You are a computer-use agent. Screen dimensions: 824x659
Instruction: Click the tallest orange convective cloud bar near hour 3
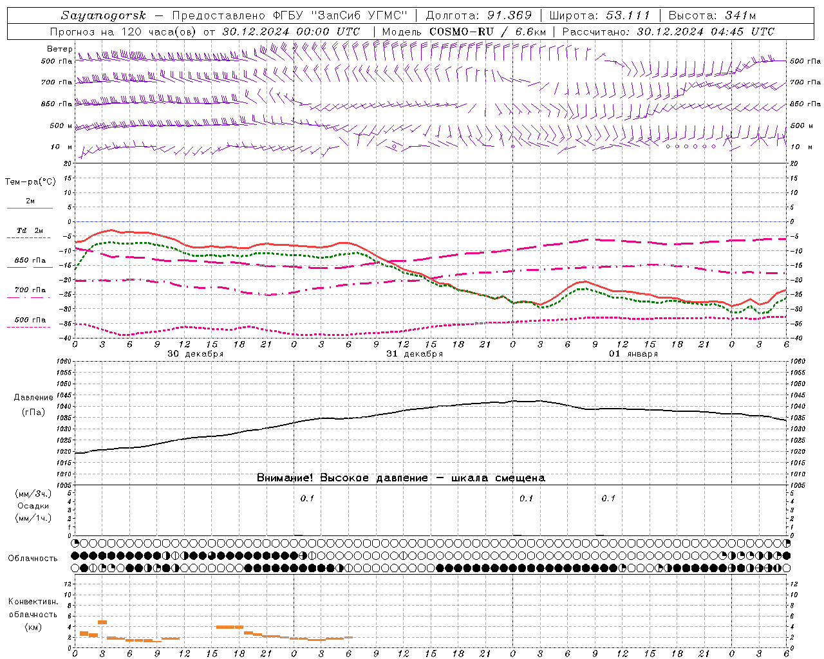102,622
